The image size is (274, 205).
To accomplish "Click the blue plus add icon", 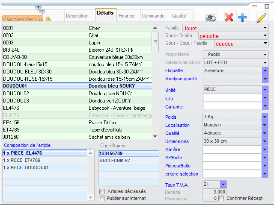I will (x=242, y=17).
